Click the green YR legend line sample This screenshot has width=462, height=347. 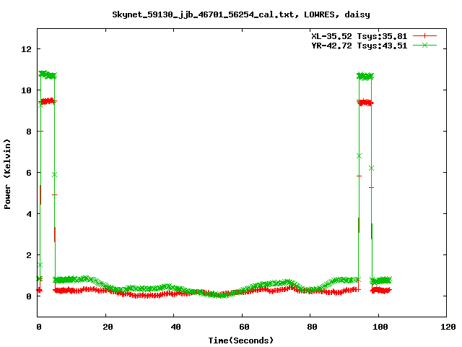424,45
